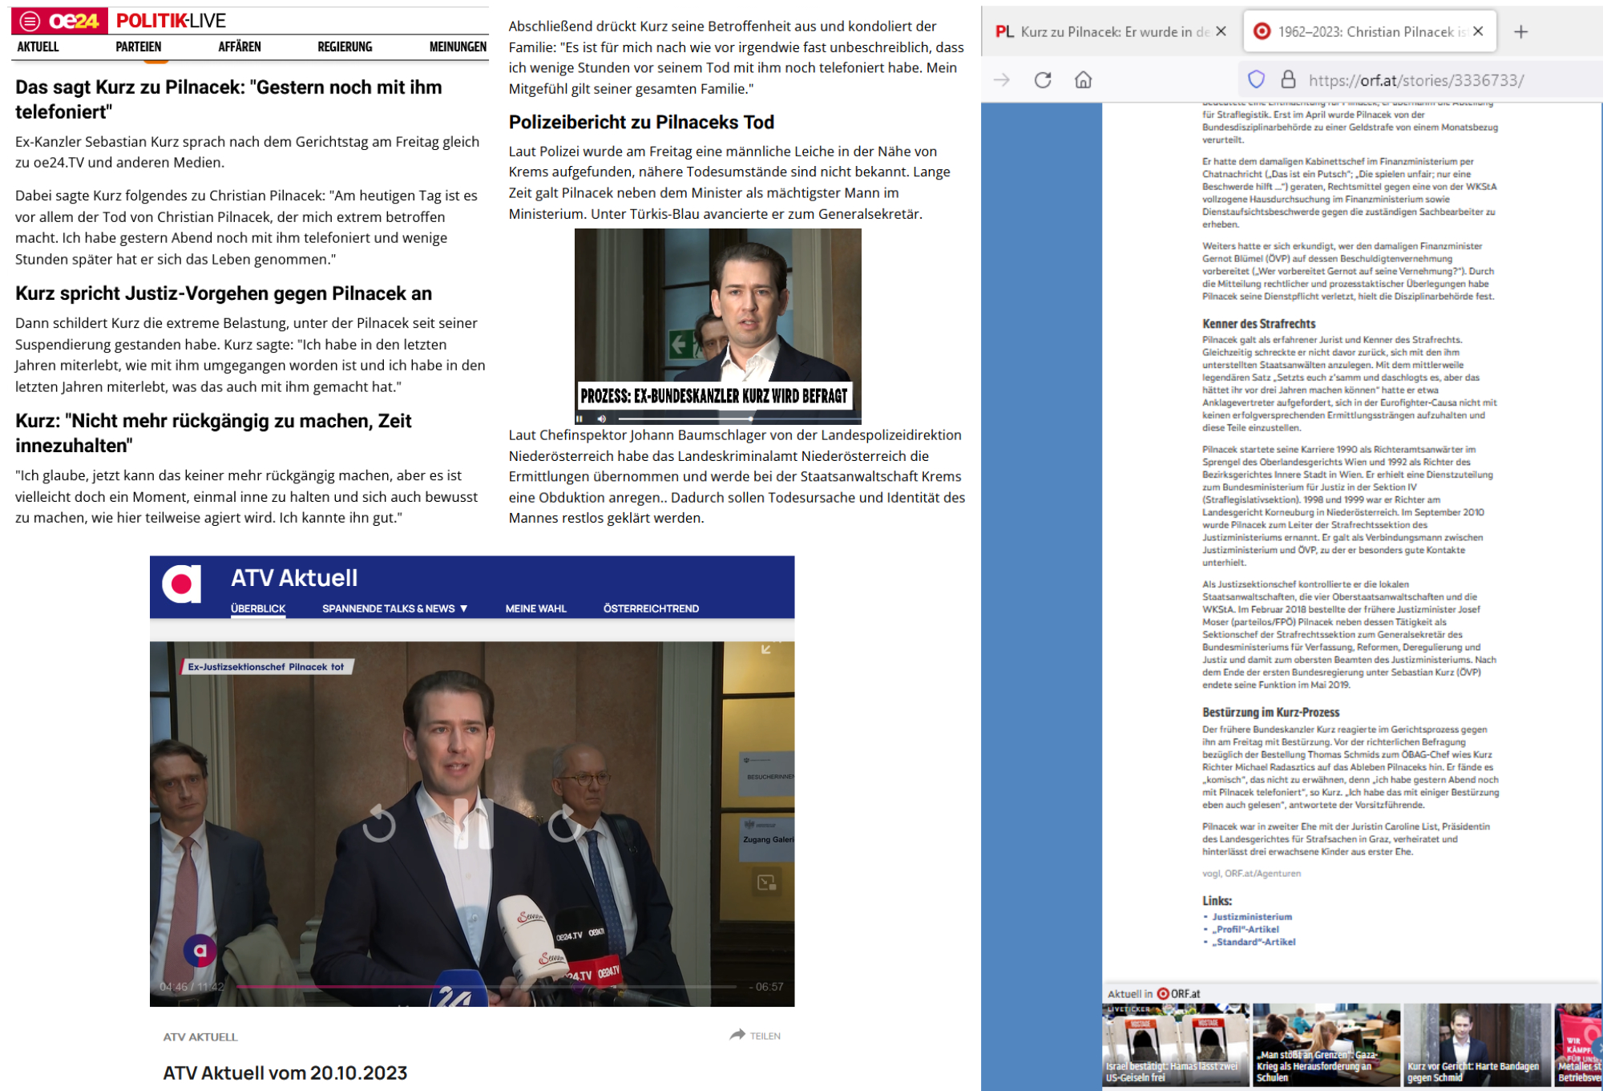
Task: Skip forward in the ATV video
Action: point(564,824)
